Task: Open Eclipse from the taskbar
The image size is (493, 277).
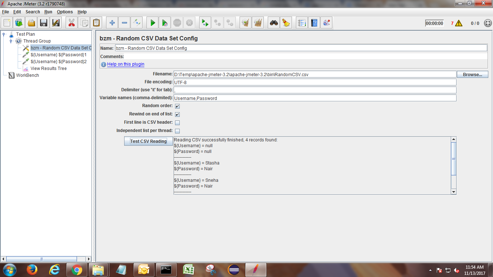Action: tap(234, 270)
